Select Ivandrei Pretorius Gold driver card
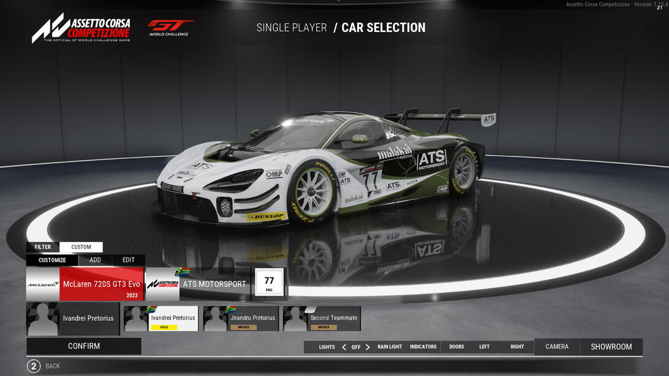The height and width of the screenshot is (376, 669). click(x=161, y=318)
